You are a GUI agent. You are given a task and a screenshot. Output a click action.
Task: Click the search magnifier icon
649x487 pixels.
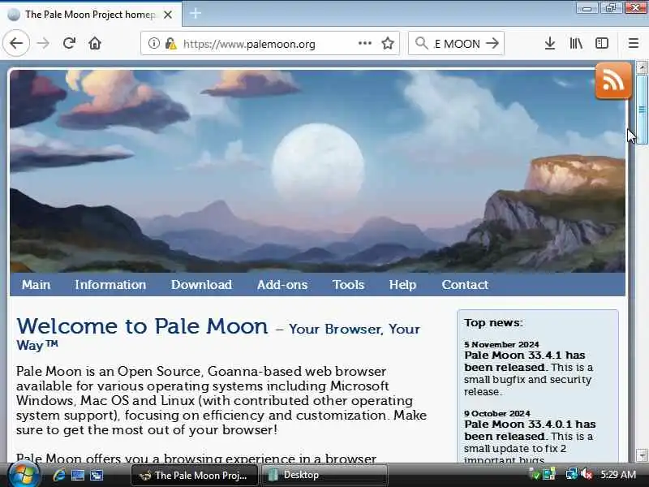click(421, 43)
